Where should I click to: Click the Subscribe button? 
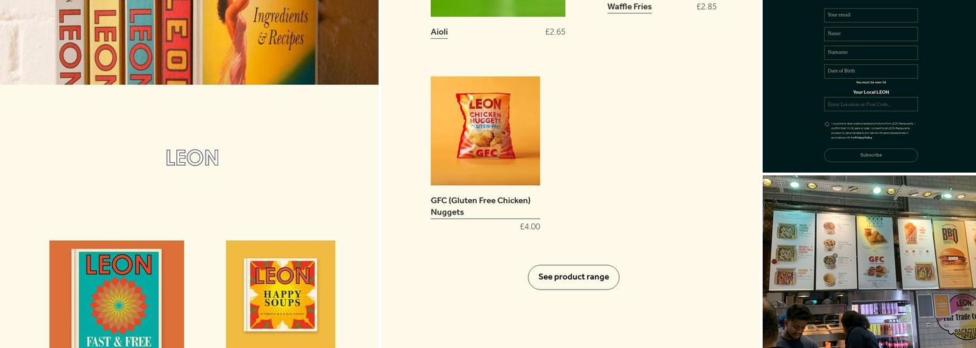point(871,155)
